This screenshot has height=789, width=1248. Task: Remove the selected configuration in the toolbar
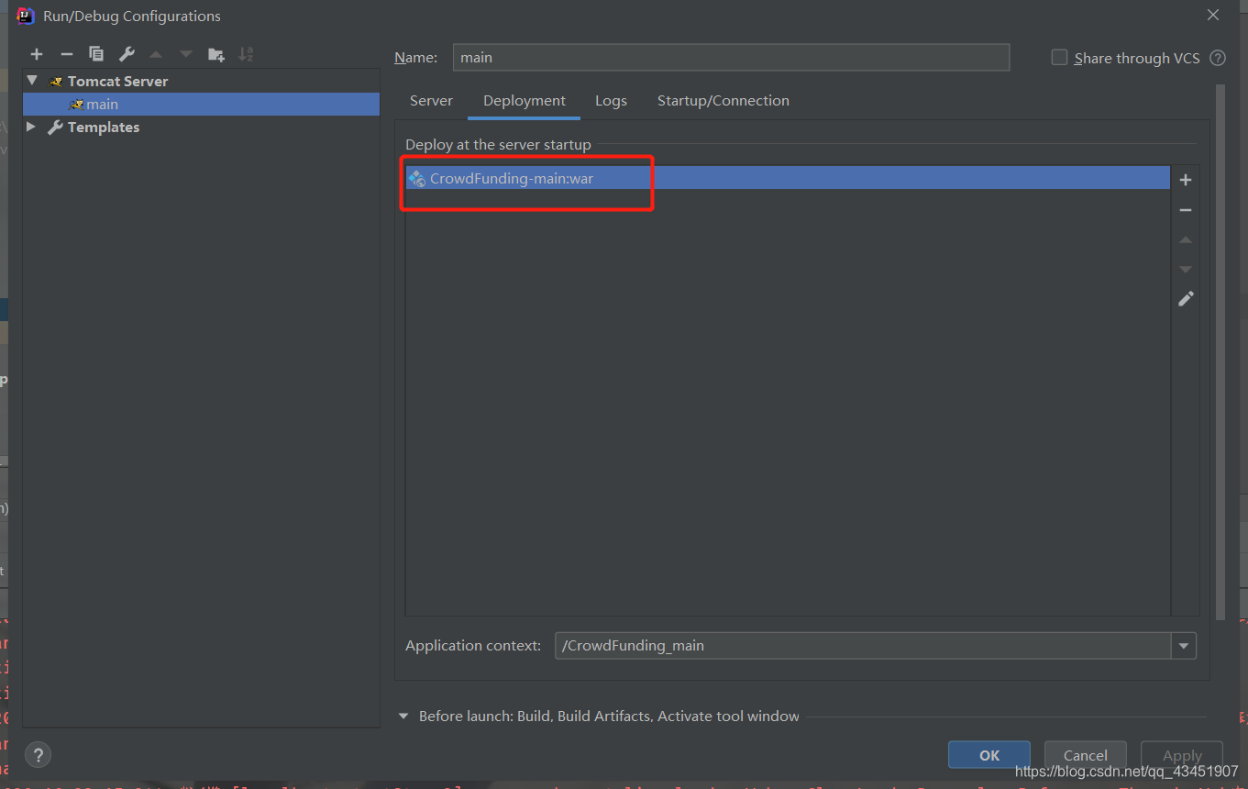pos(66,54)
